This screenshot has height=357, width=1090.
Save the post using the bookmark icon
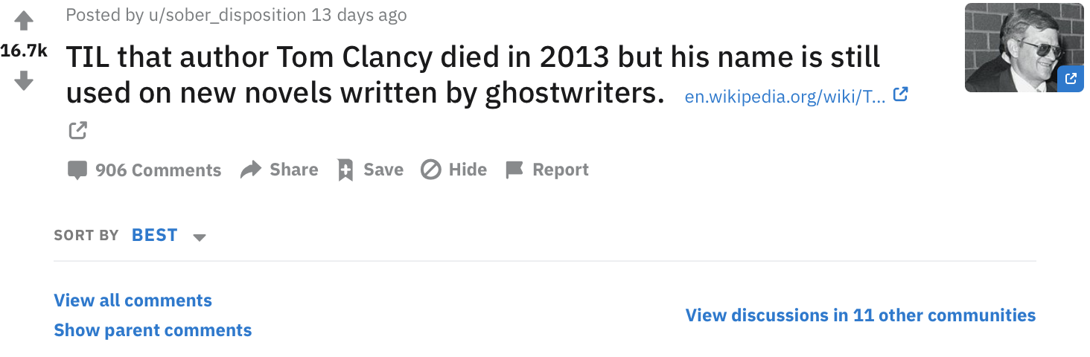[x=345, y=170]
